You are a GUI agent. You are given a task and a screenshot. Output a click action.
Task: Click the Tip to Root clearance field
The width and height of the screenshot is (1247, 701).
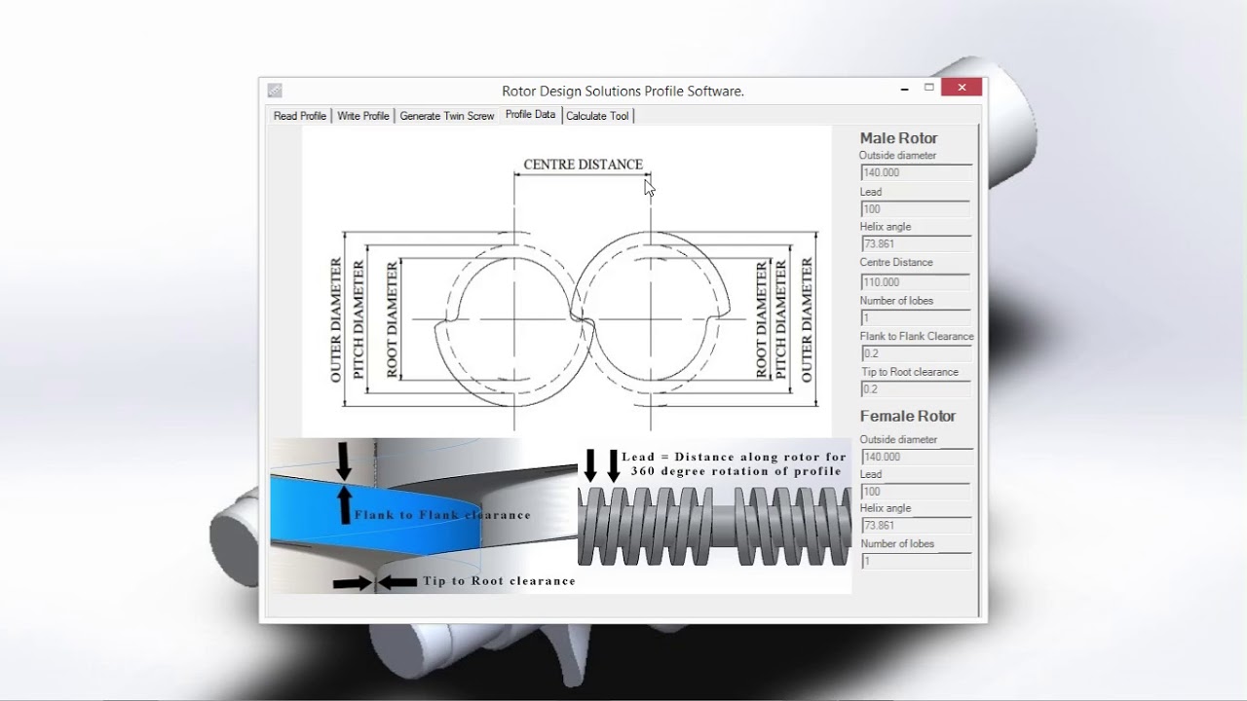click(916, 388)
